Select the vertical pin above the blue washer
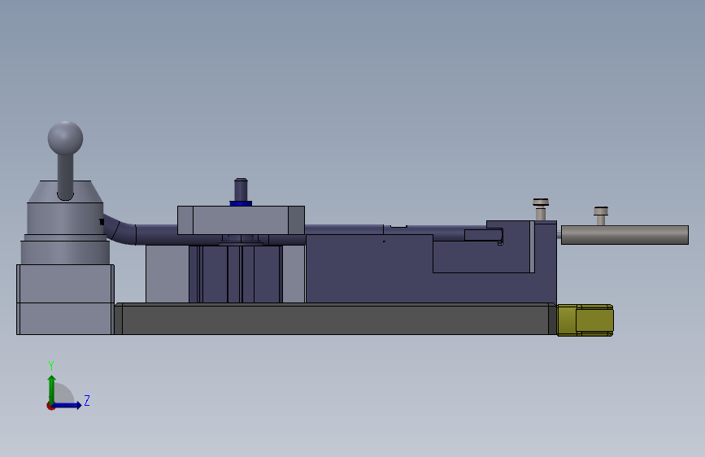 tap(241, 189)
